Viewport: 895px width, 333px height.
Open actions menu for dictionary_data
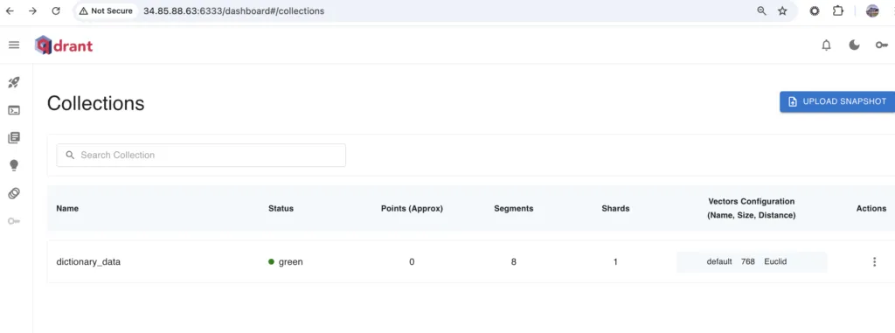(874, 261)
